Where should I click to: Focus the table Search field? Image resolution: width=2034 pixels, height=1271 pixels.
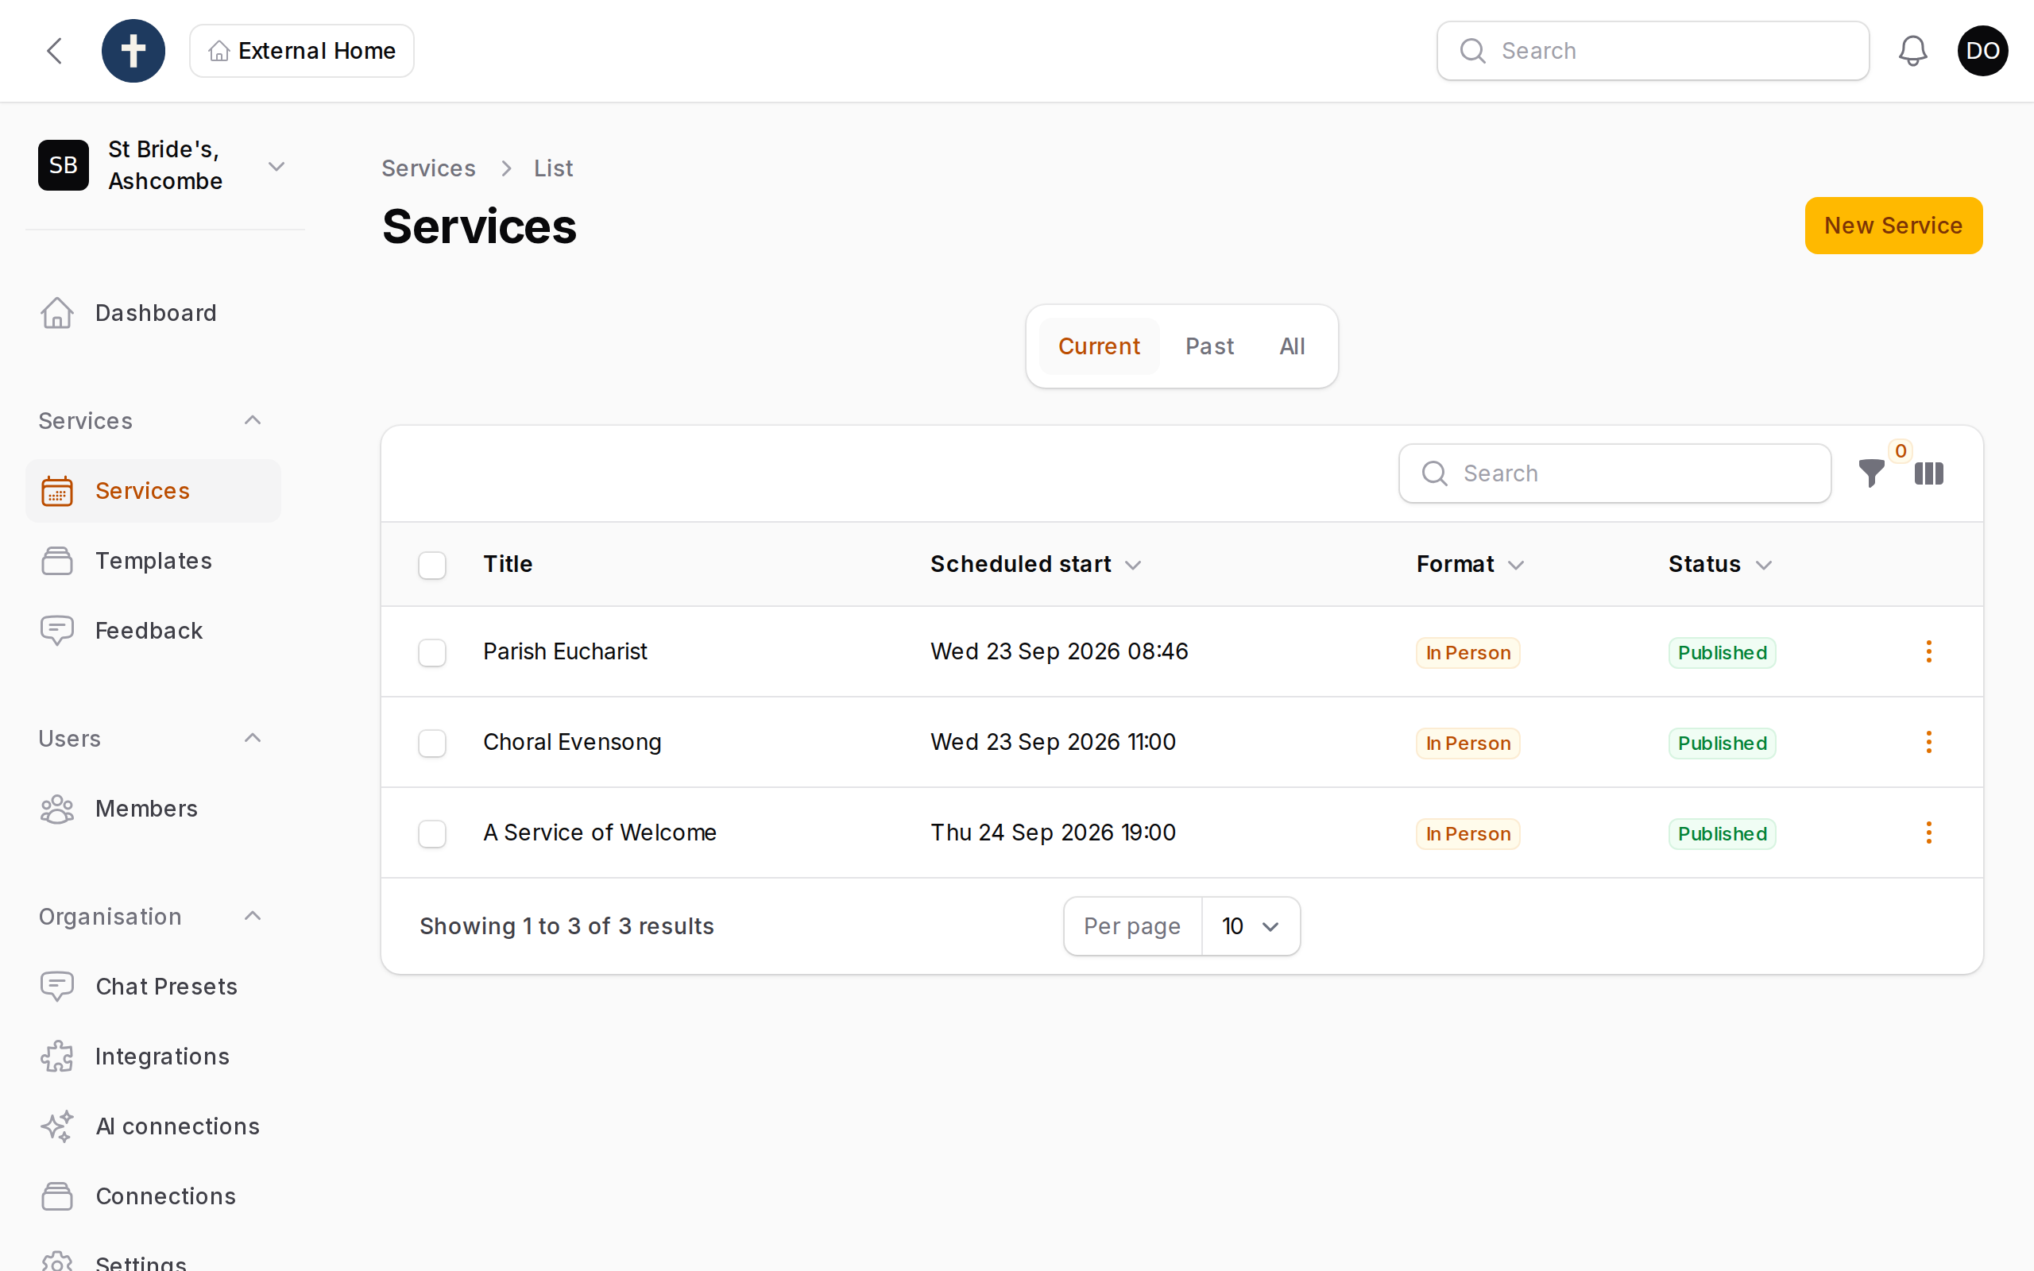[x=1614, y=473]
